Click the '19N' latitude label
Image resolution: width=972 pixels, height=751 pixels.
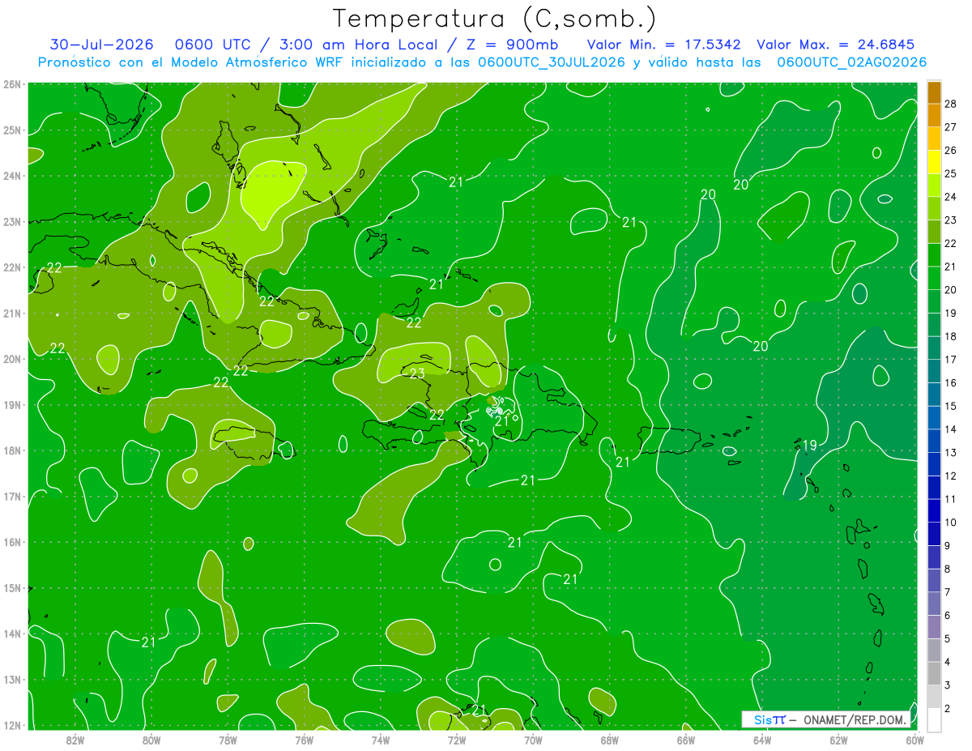12,405
